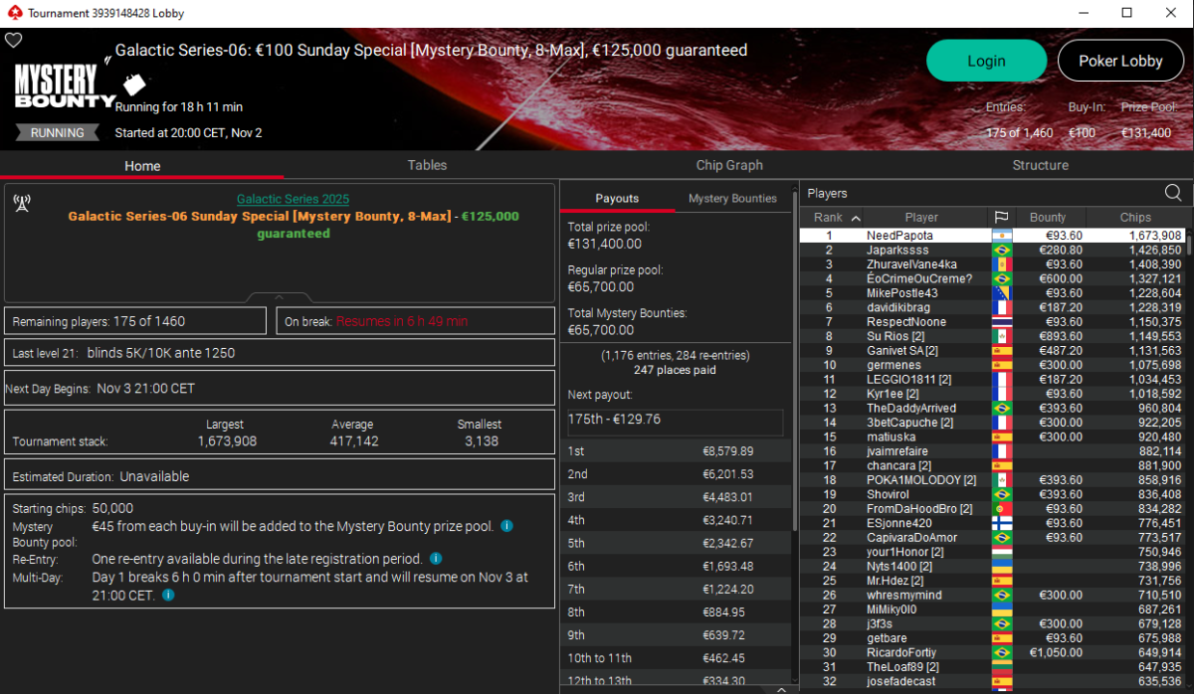Toggle Rank column sort order arrow
The width and height of the screenshot is (1194, 694).
coord(856,218)
